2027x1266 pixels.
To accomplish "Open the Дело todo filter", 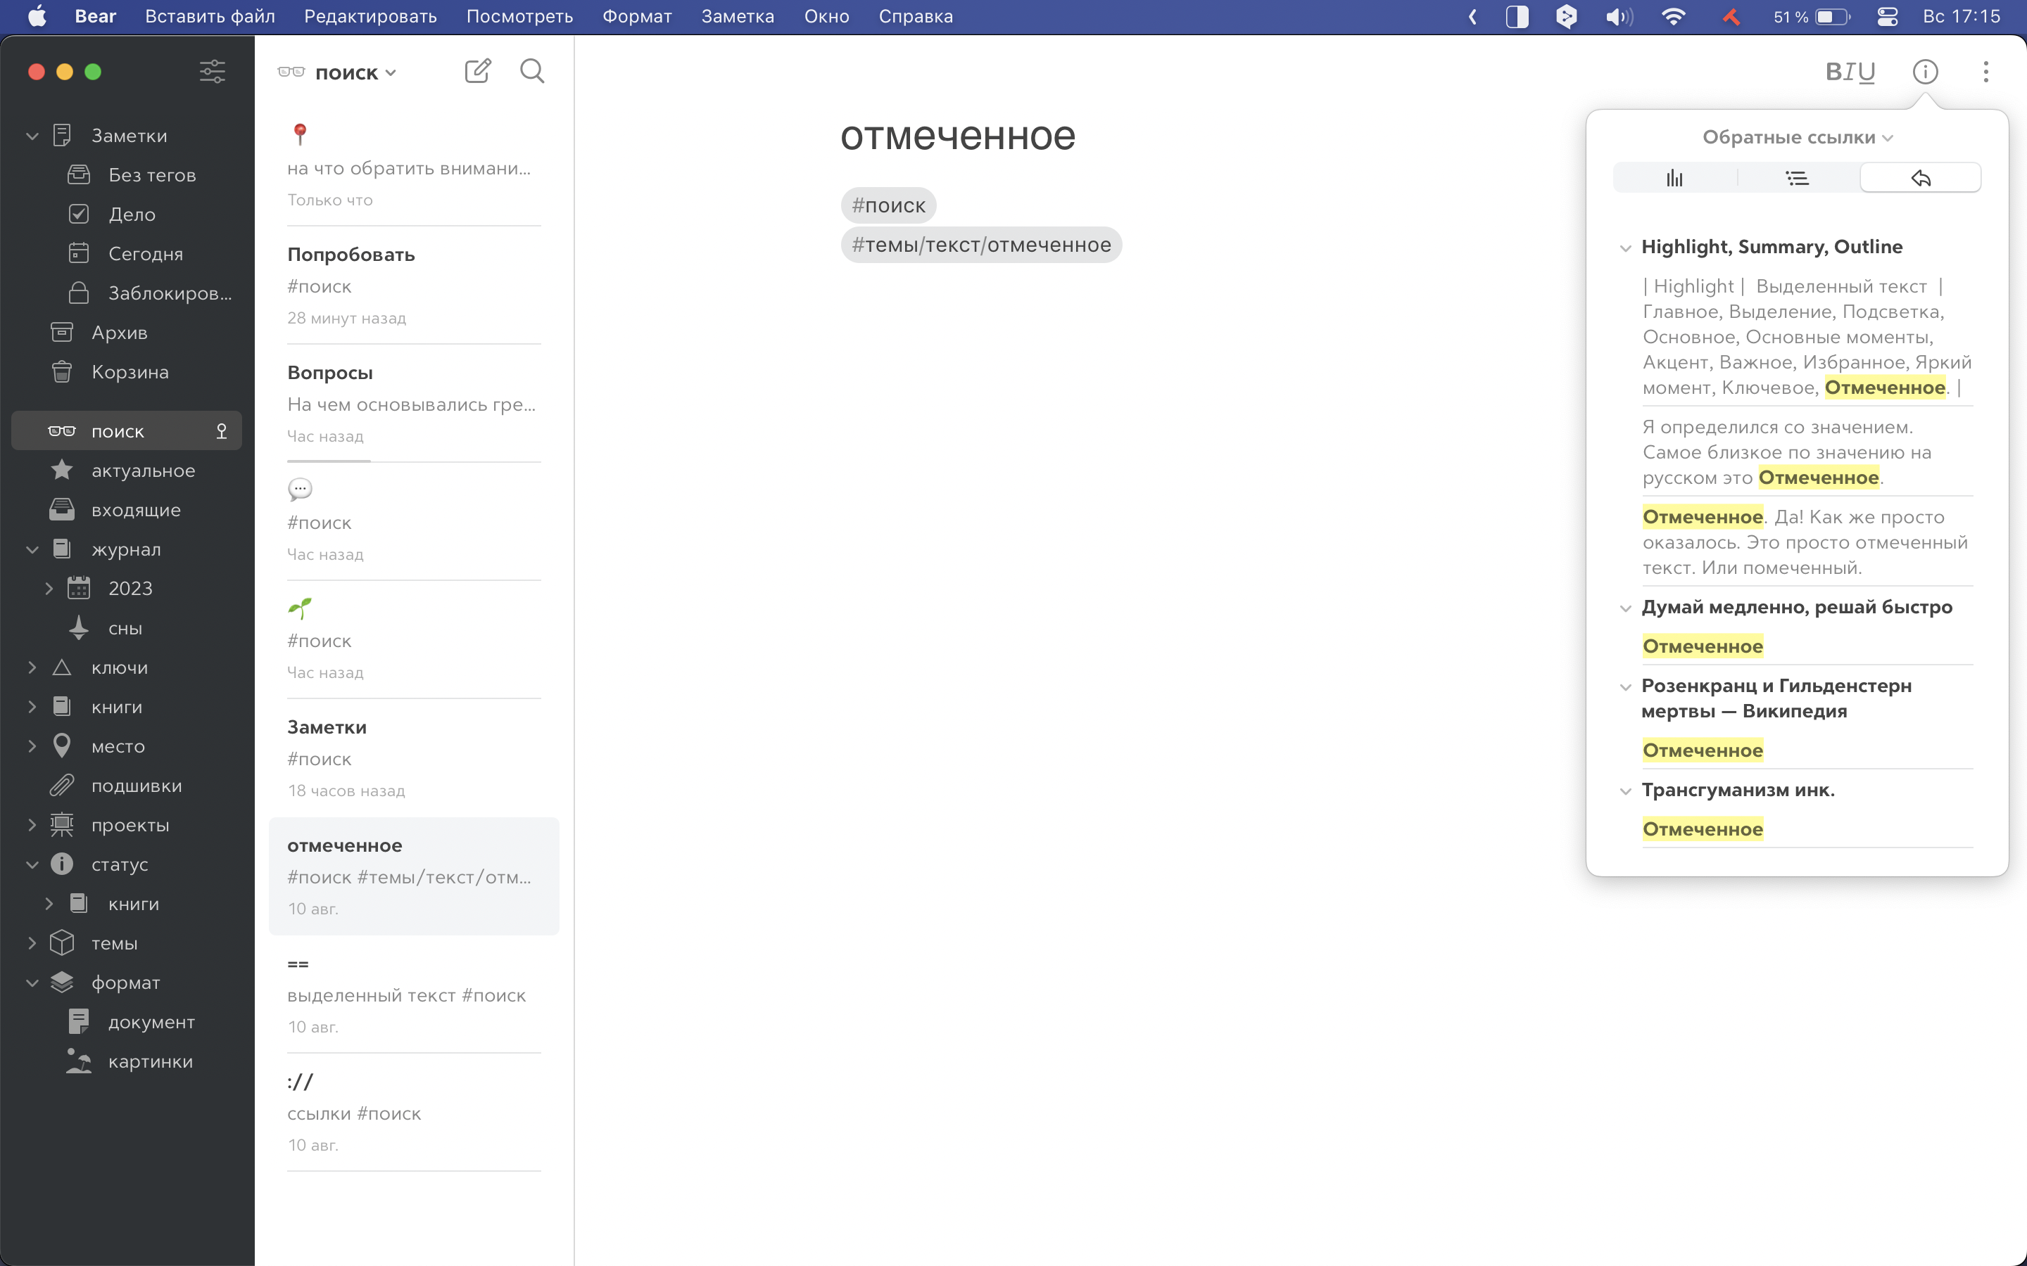I will [127, 215].
